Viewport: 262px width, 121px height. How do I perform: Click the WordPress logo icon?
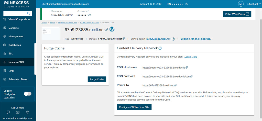[112, 29]
